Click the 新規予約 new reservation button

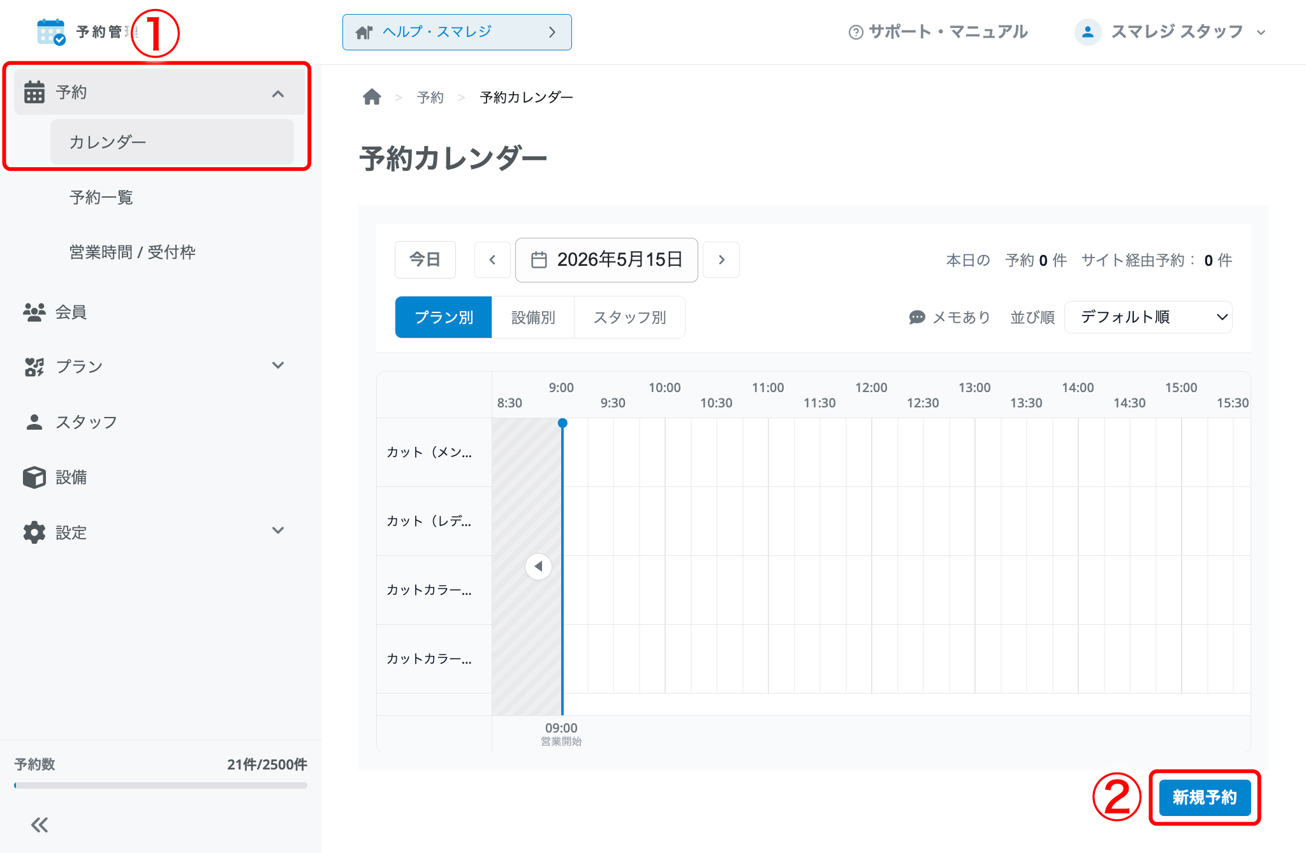(1205, 797)
